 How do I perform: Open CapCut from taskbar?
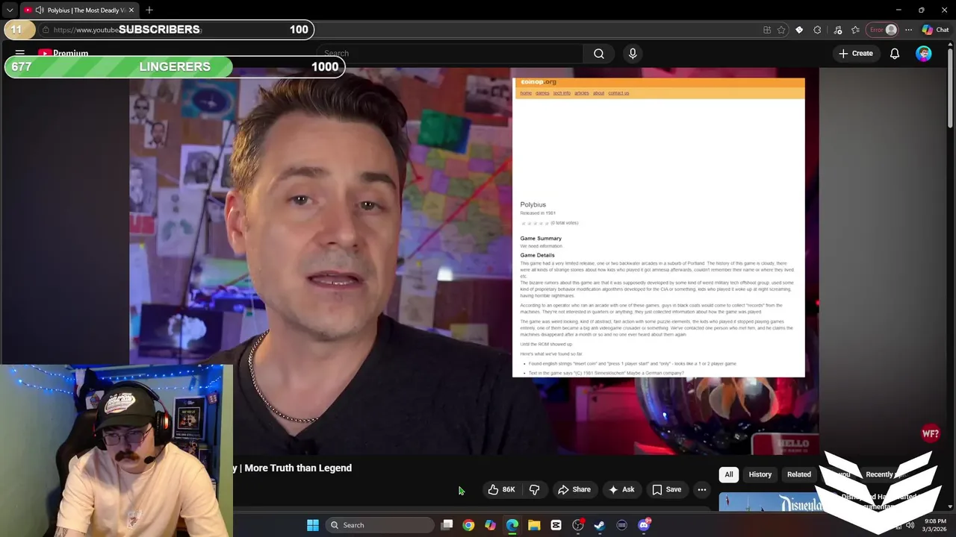pyautogui.click(x=556, y=525)
